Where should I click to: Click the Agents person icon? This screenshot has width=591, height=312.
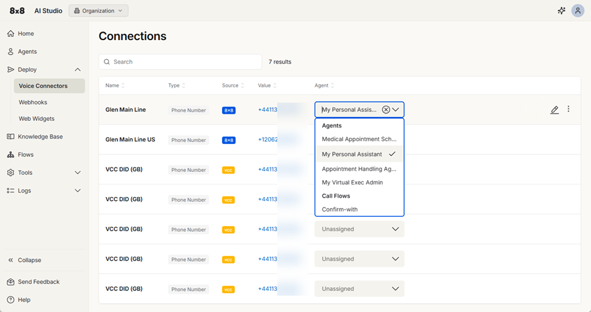11,52
